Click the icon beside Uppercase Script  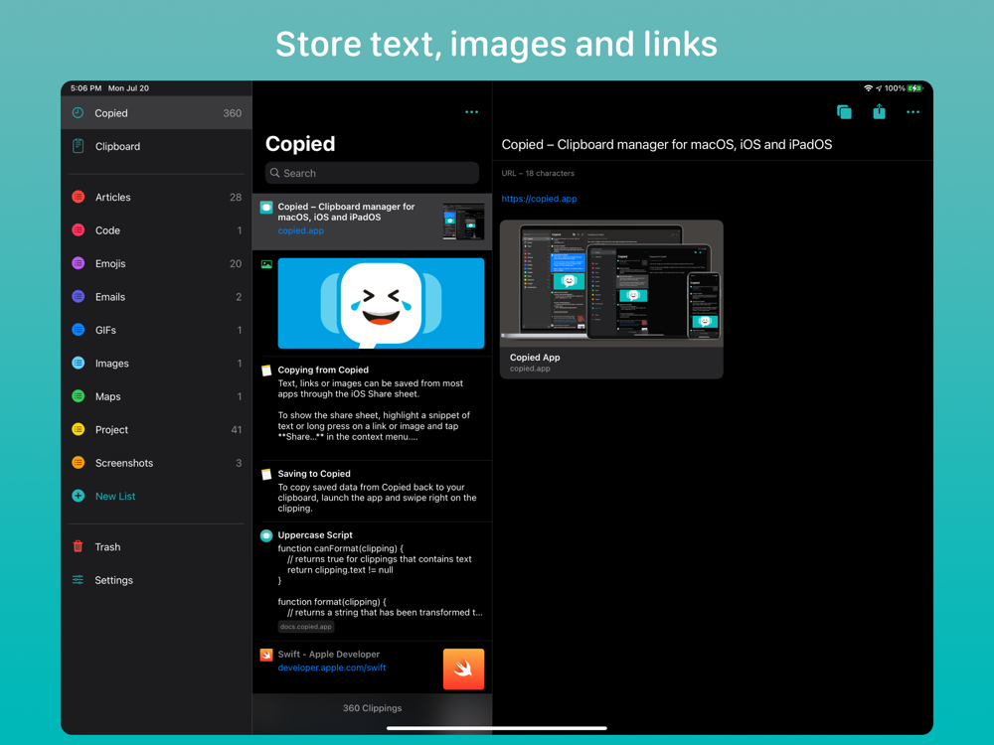coord(266,536)
